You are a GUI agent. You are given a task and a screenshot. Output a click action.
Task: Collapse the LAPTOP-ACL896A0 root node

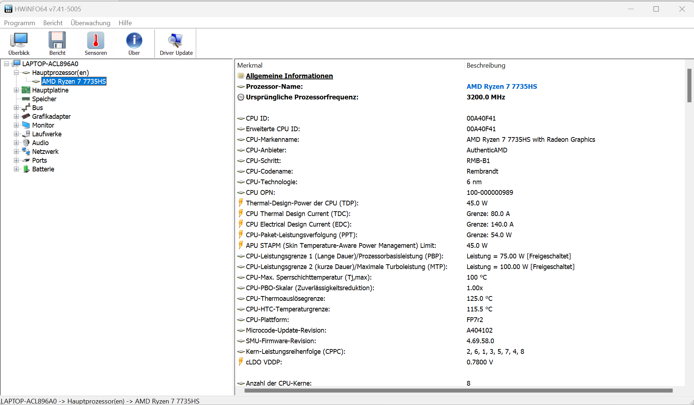(x=6, y=64)
